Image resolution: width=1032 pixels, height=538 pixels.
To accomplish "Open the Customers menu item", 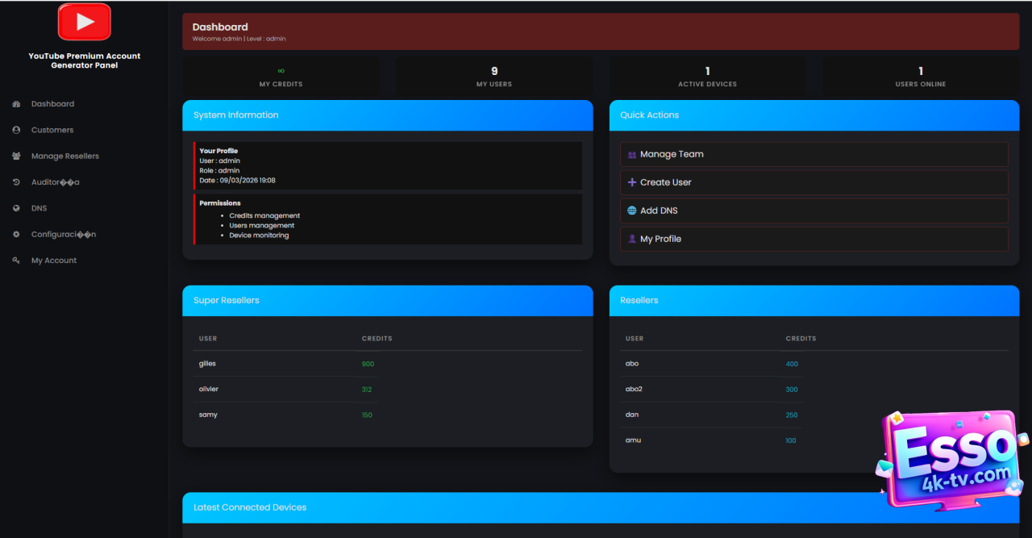I will tap(52, 130).
